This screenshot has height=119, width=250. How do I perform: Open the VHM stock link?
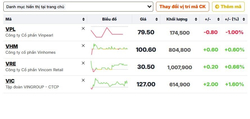coord(12,46)
